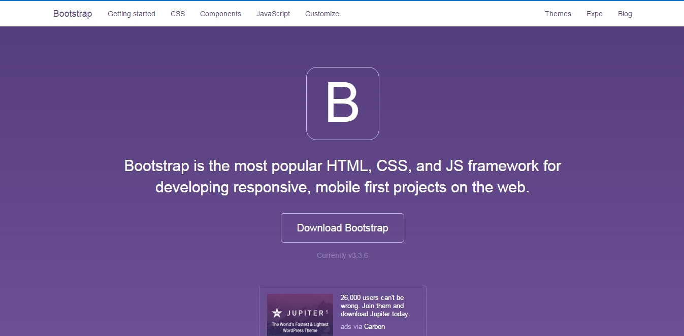
Task: Go to the Blog
Action: point(625,14)
